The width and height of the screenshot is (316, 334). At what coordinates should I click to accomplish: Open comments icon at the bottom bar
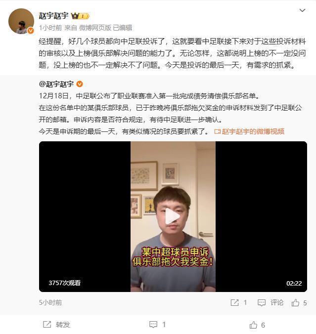coord(153,325)
